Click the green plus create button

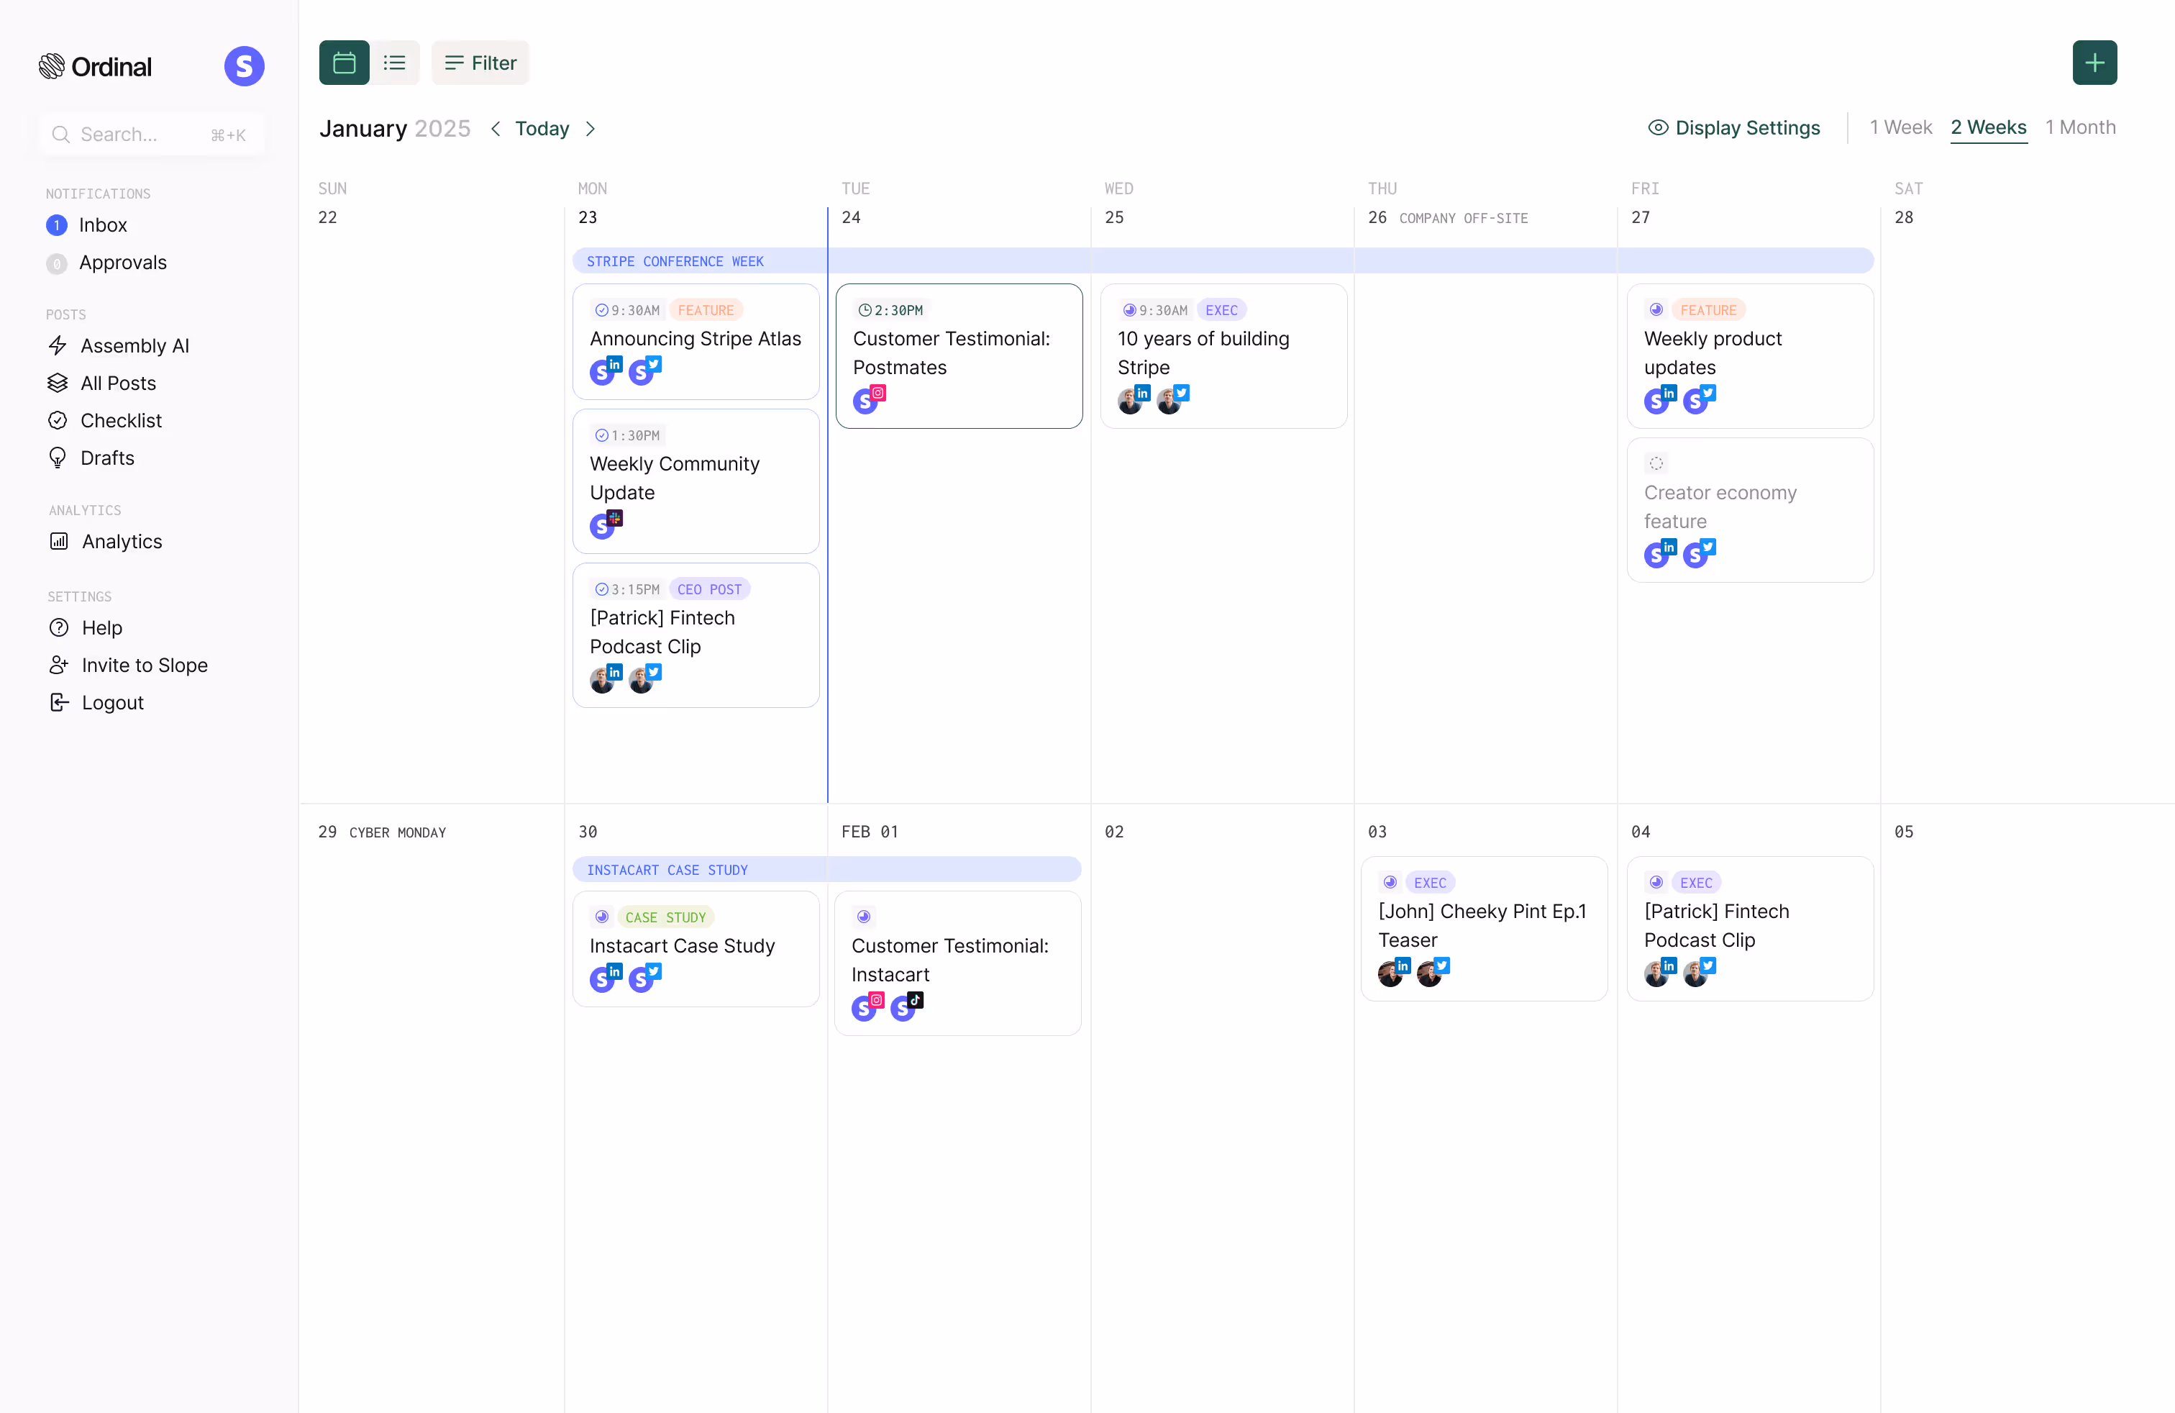(2094, 63)
